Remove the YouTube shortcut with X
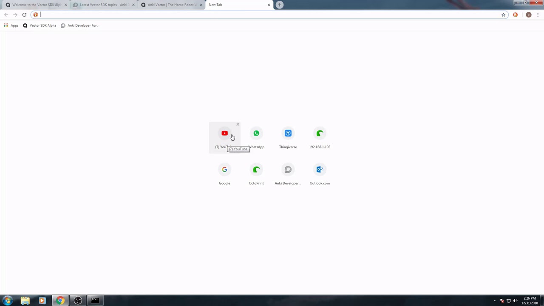544x306 pixels. coord(238,125)
